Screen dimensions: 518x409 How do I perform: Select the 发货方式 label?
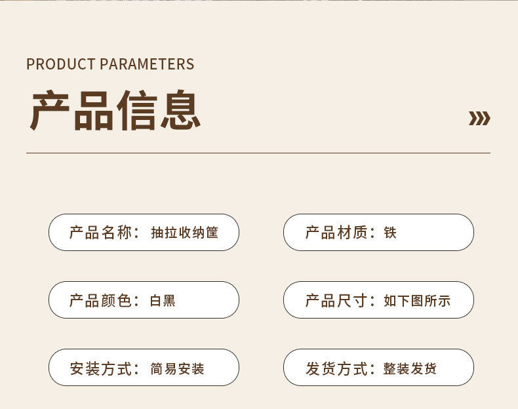coord(338,368)
